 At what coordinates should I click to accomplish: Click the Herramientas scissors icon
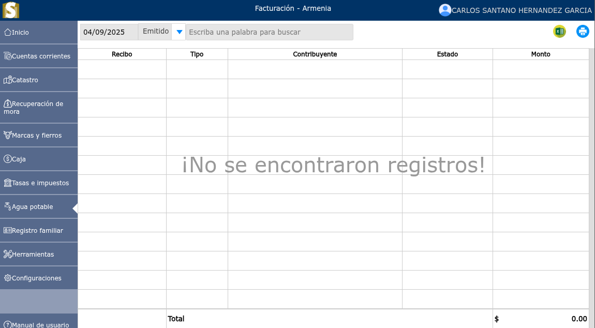coord(7,254)
